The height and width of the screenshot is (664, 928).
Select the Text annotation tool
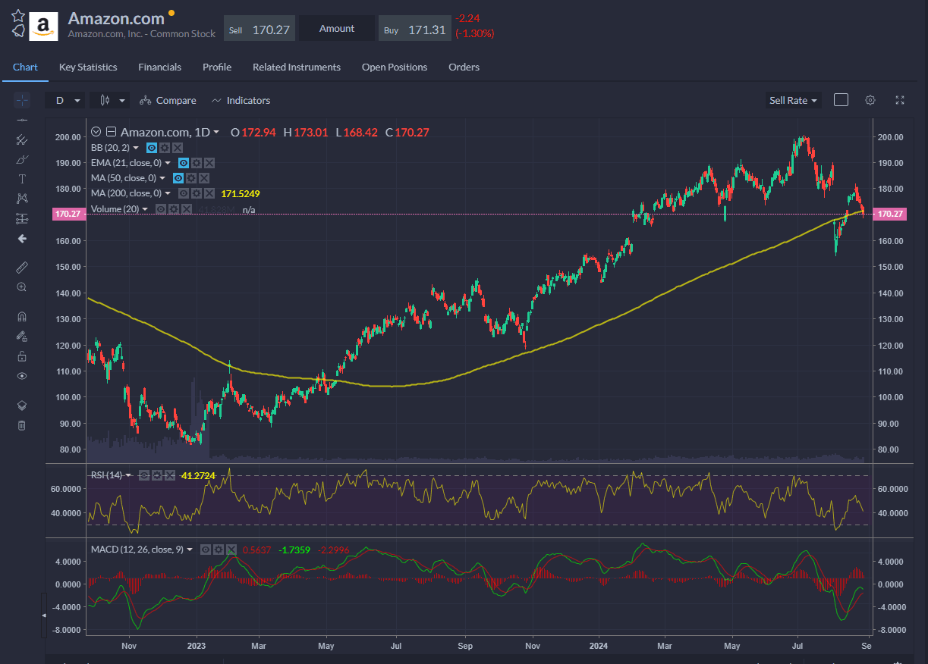(21, 179)
